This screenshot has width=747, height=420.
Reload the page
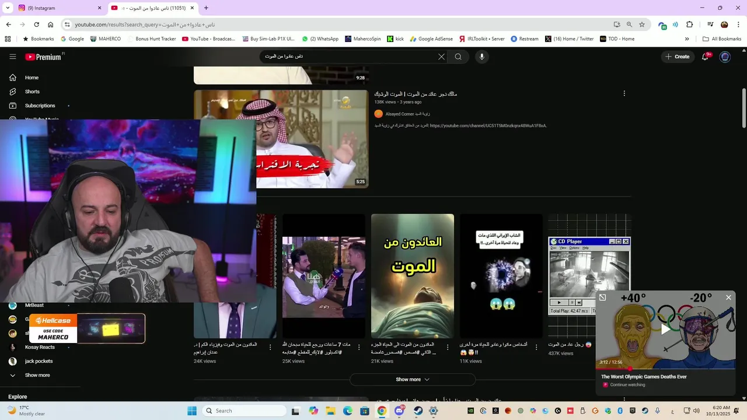tap(36, 24)
